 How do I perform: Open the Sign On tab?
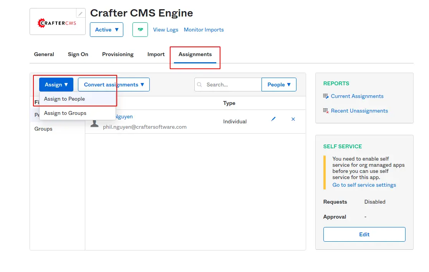click(78, 54)
